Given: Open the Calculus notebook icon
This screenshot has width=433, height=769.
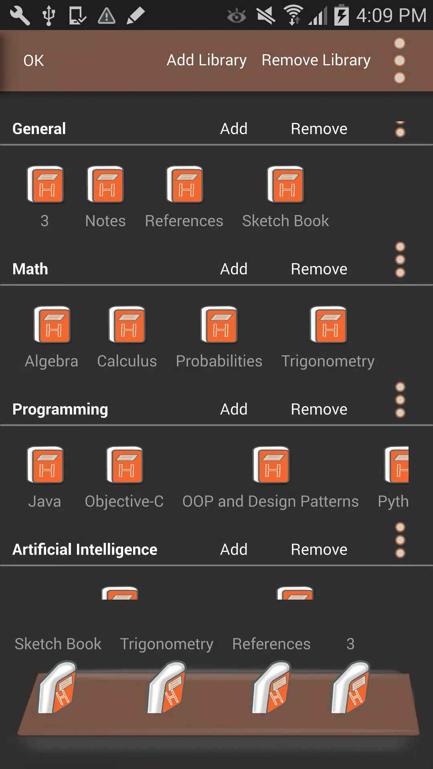Looking at the screenshot, I should click(127, 325).
